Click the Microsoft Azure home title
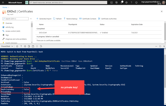This screenshot has height=106, width=166. point(15,2)
